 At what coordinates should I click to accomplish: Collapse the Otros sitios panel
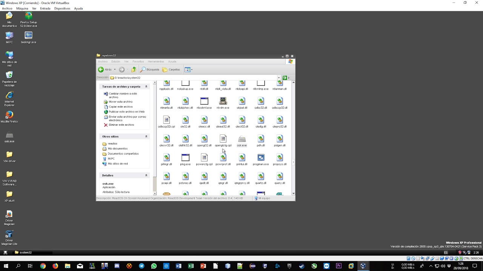click(x=146, y=136)
